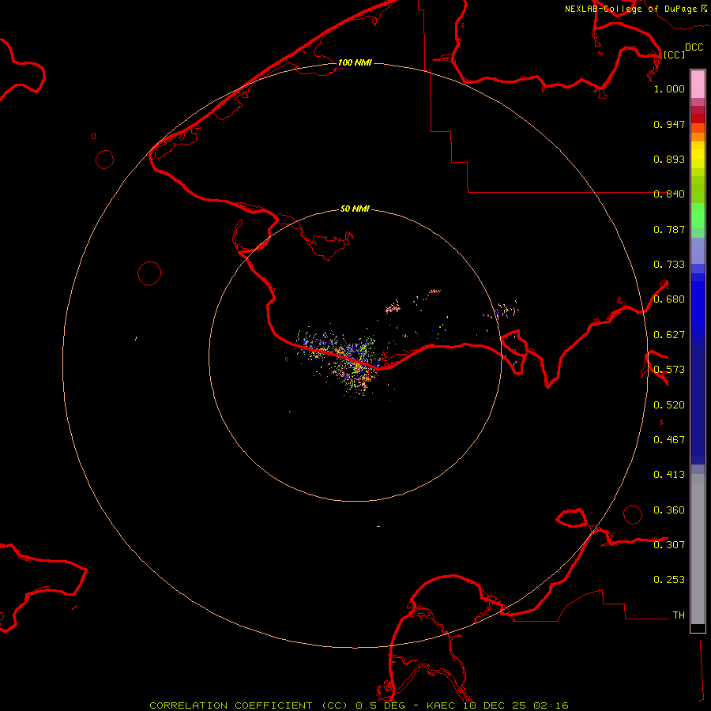The image size is (711, 711).
Task: Click the NEXLAB-College of DuPage watermark text
Action: coord(630,9)
